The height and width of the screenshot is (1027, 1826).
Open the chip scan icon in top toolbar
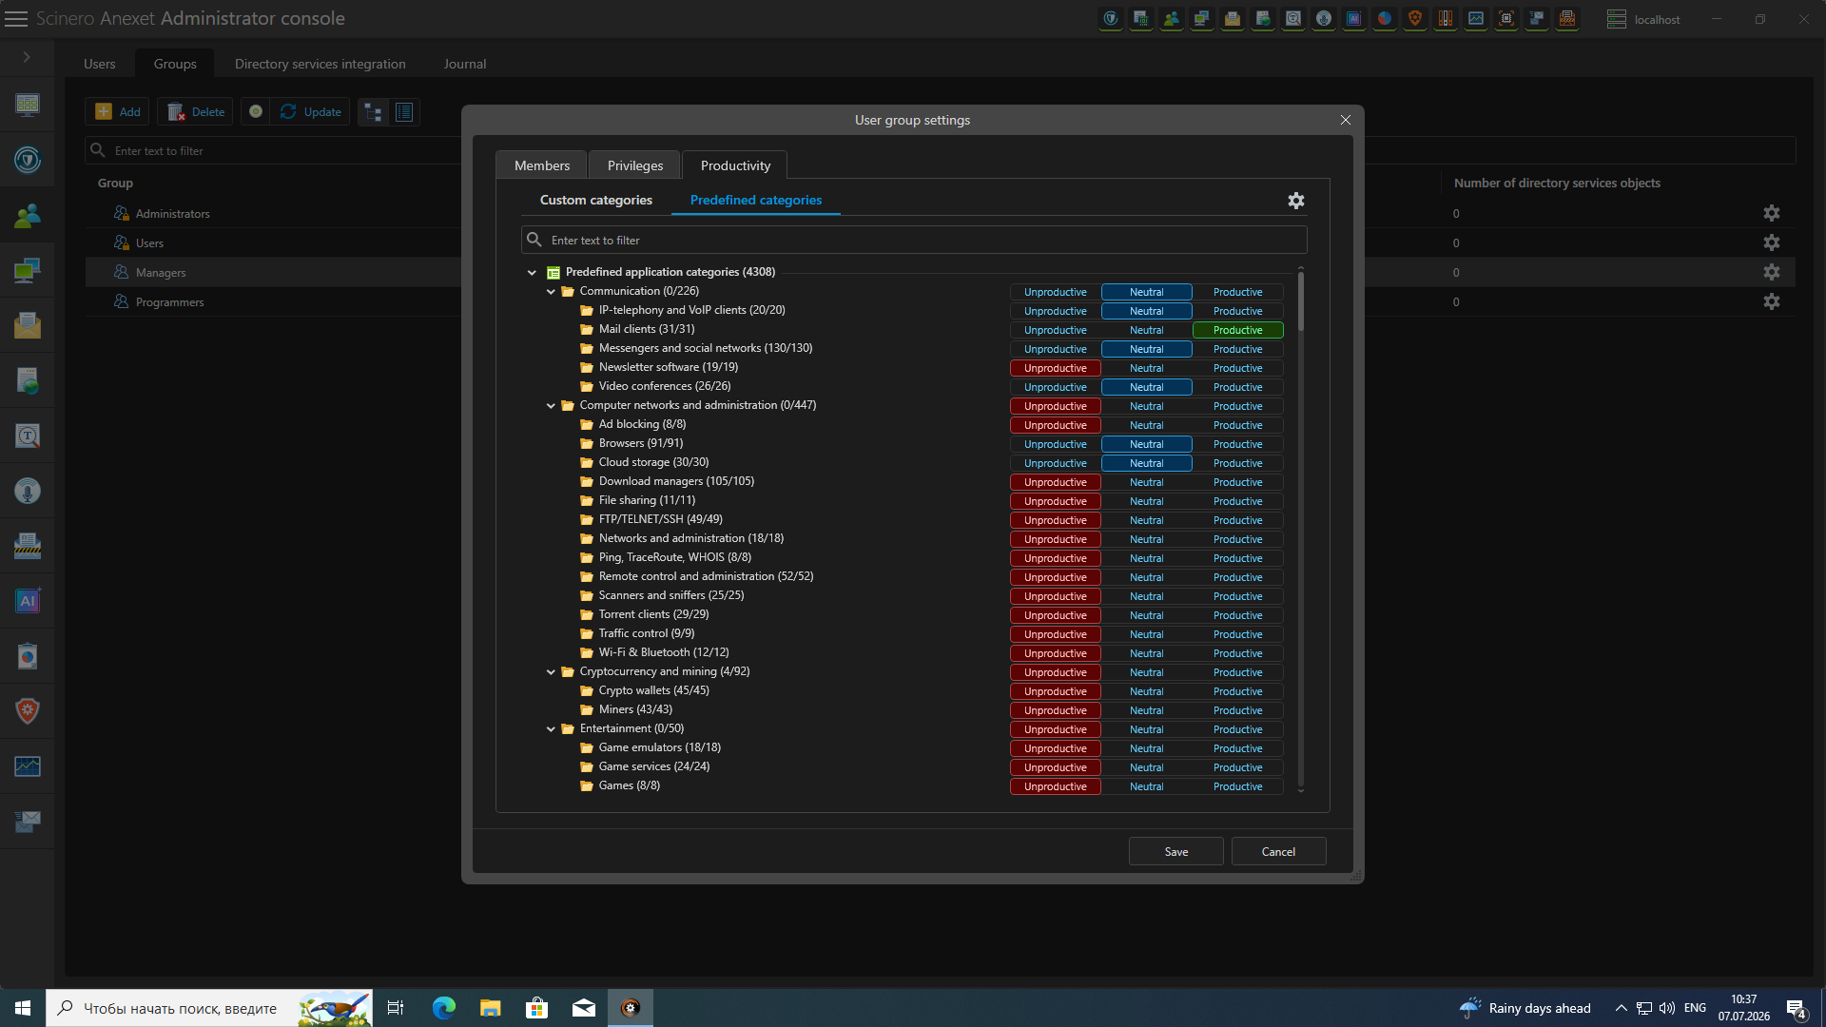click(x=1506, y=19)
